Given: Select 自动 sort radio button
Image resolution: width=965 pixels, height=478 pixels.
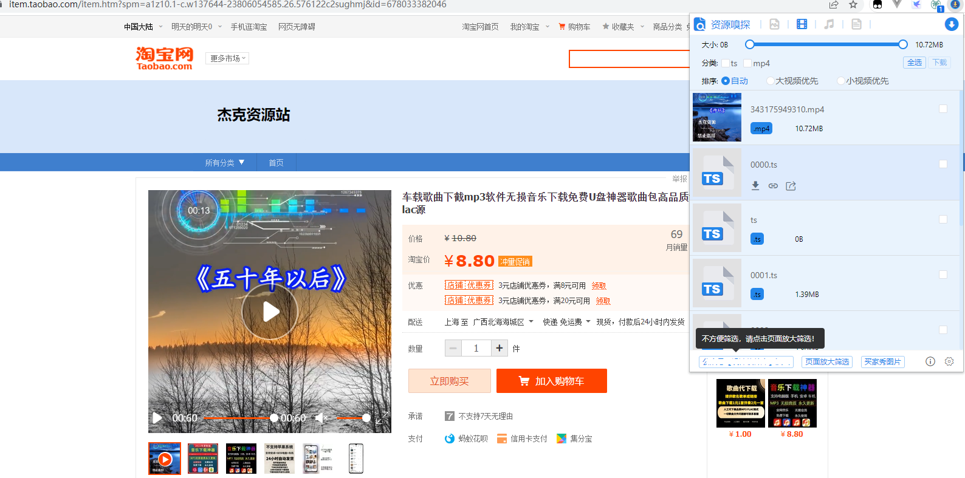Looking at the screenshot, I should coord(725,81).
